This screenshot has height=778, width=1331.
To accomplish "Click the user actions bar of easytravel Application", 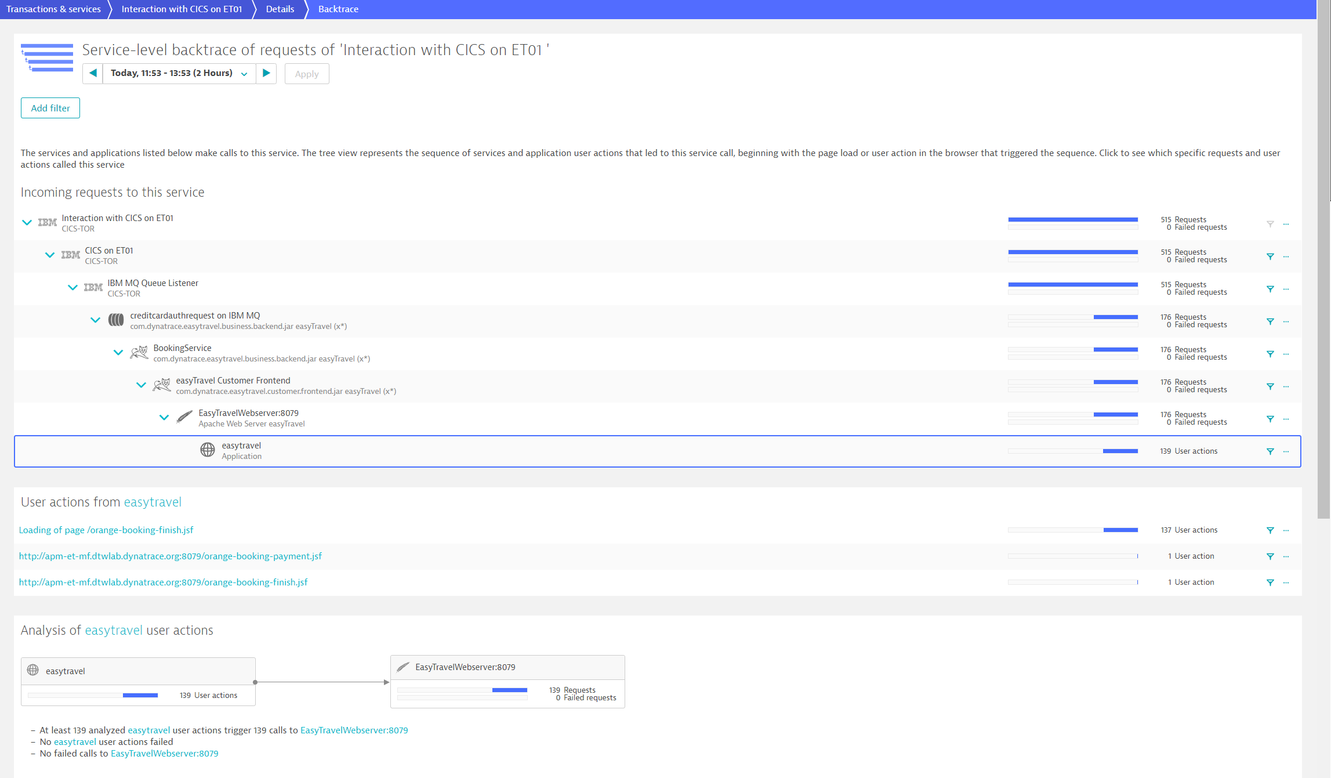I will (1073, 451).
